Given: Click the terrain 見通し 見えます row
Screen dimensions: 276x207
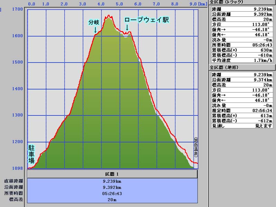Looking at the screenshot, I should coord(242,126).
